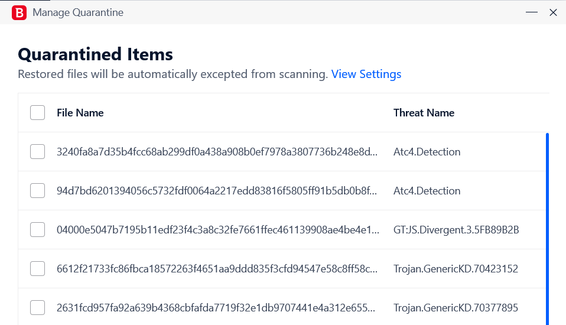The height and width of the screenshot is (325, 566).
Task: Tick the select-all checkbox beside File Name
Action: [x=38, y=113]
